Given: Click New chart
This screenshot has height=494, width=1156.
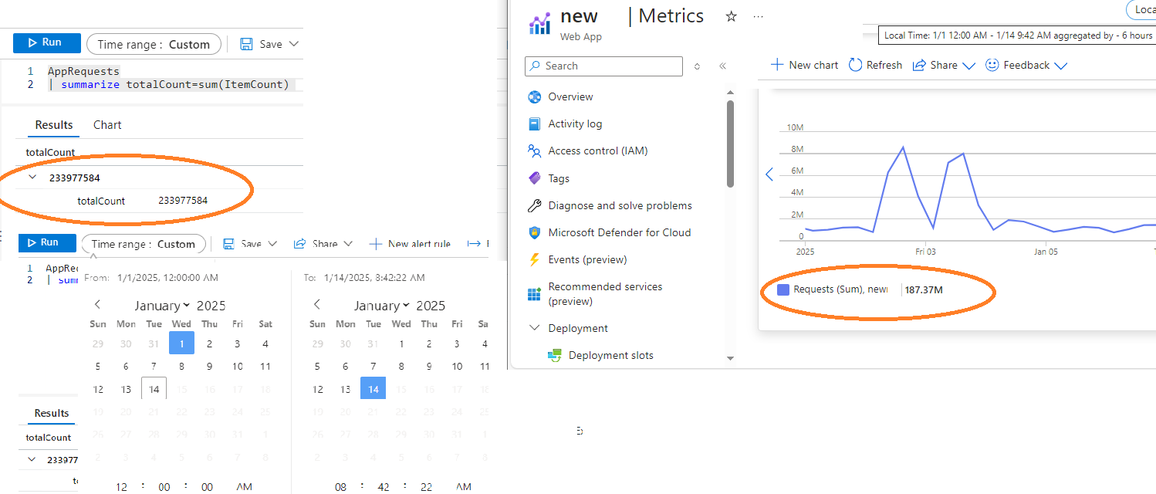Looking at the screenshot, I should coord(804,65).
